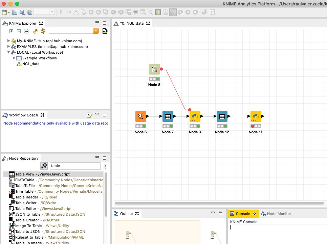Select Node 3 Python node
This screenshot has height=244, width=327.
(195, 116)
